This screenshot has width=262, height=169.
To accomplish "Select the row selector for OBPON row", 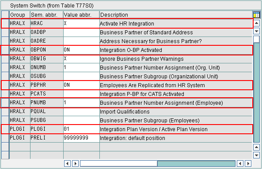I will click(5, 50).
